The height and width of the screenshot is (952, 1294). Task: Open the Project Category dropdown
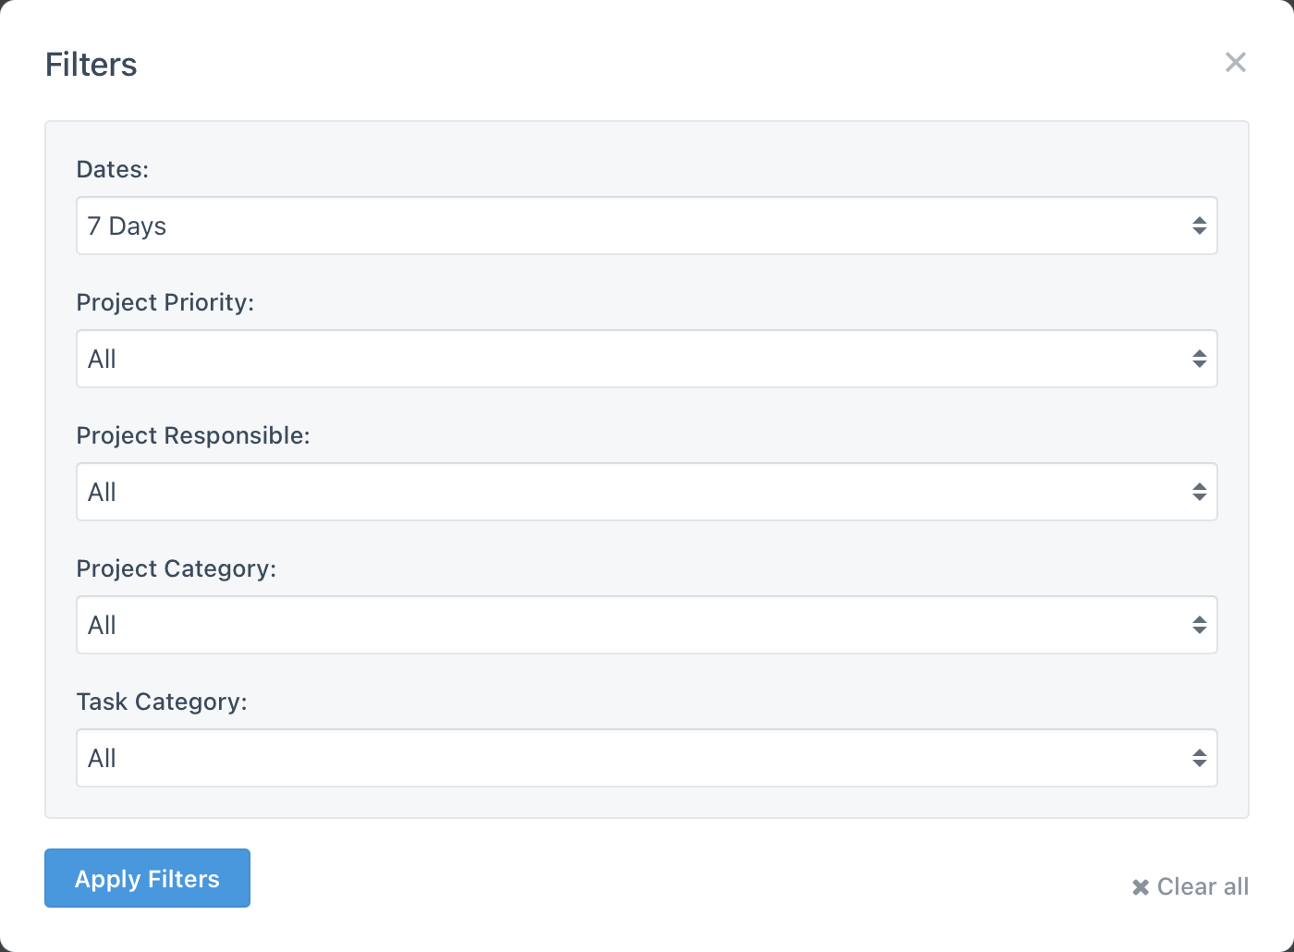pyautogui.click(x=647, y=625)
